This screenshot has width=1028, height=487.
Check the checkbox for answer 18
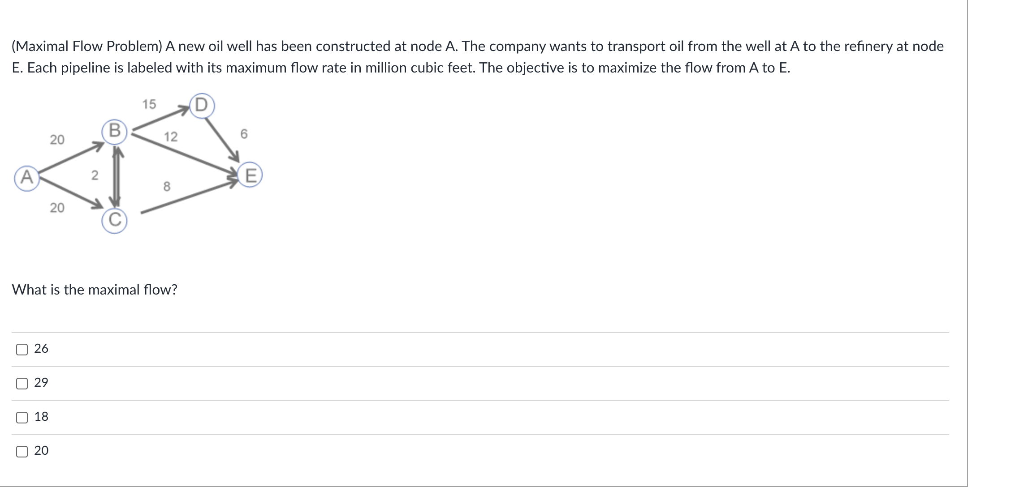pyautogui.click(x=21, y=417)
